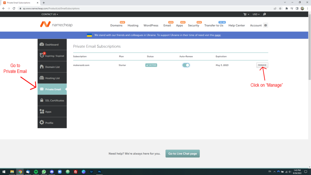Open Domain List in the sidebar

pos(52,67)
